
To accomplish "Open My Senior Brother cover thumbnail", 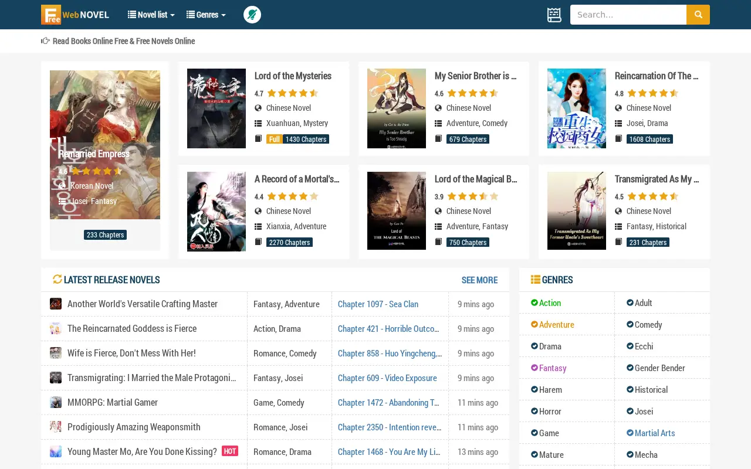I will click(x=397, y=108).
